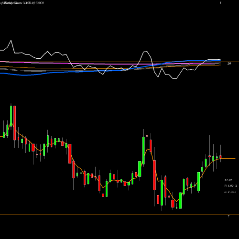239x239 pixels.
Task: Click the tallest red candlestick near chart start
Action: pos(15,123)
